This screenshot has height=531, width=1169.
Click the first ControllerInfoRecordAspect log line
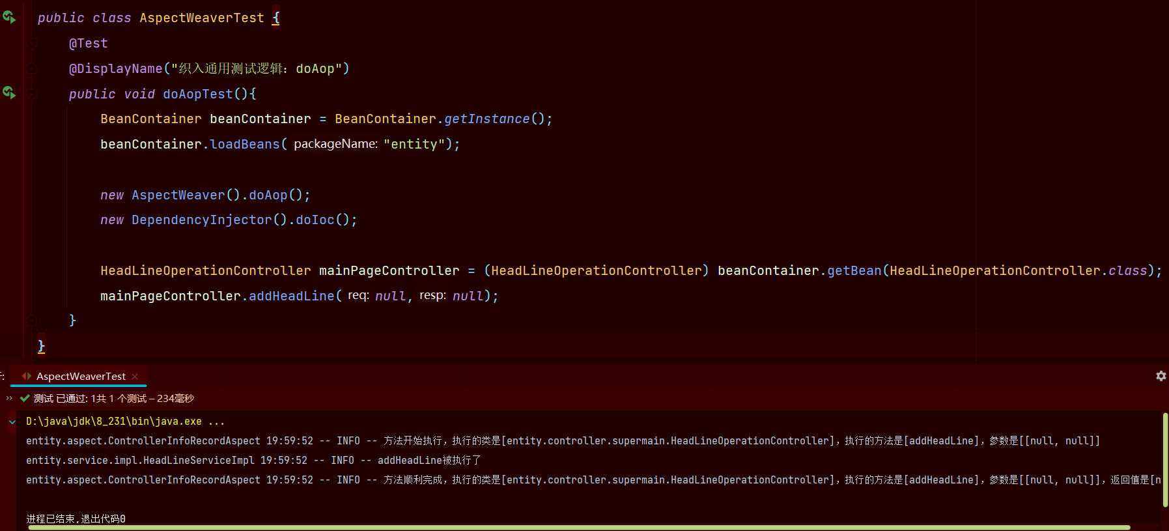[x=563, y=441]
